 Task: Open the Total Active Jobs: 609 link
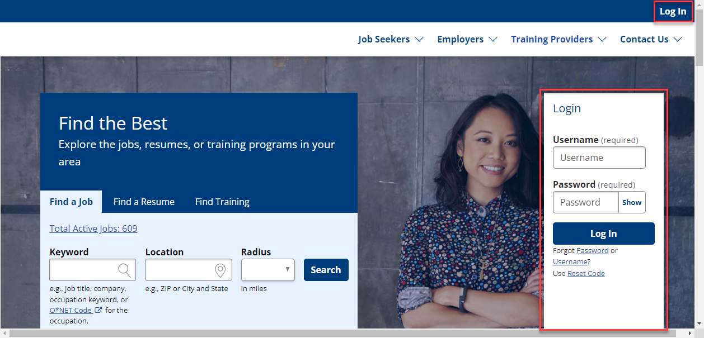[93, 228]
